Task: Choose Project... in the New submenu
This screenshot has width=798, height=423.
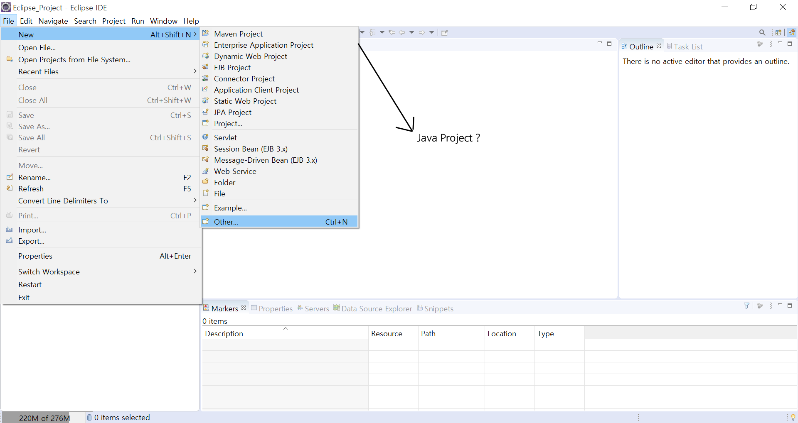Action: click(x=279, y=123)
